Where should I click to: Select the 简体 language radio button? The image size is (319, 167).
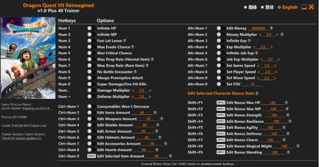[x=245, y=7]
